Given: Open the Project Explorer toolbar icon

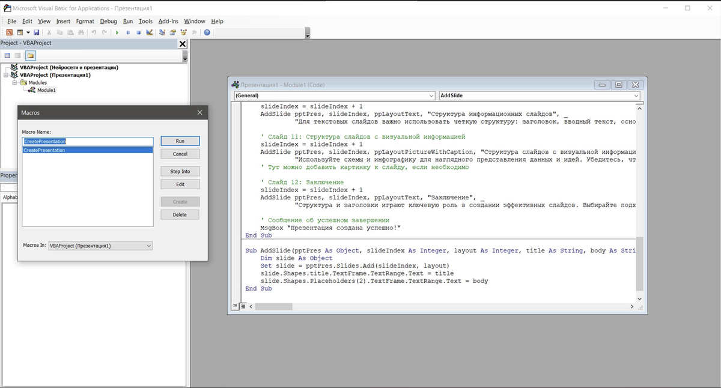Looking at the screenshot, I should tap(162, 32).
